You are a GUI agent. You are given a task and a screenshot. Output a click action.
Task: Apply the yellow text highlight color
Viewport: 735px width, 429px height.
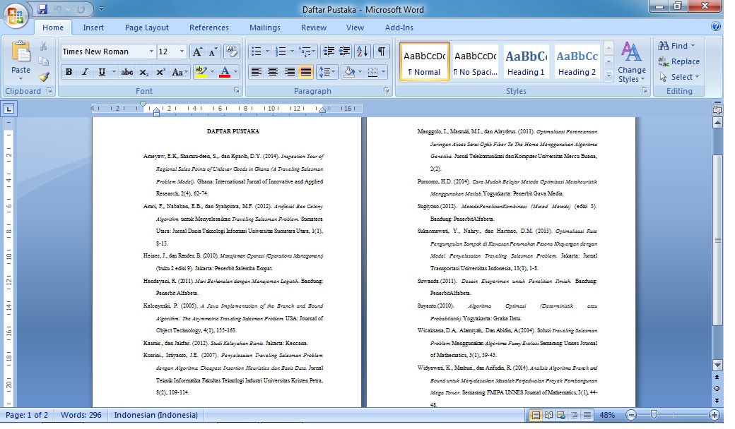[201, 72]
